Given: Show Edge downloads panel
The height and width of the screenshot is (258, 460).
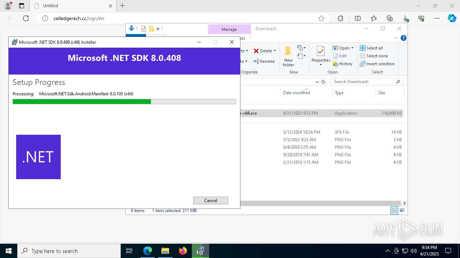Looking at the screenshot, I should [405, 18].
